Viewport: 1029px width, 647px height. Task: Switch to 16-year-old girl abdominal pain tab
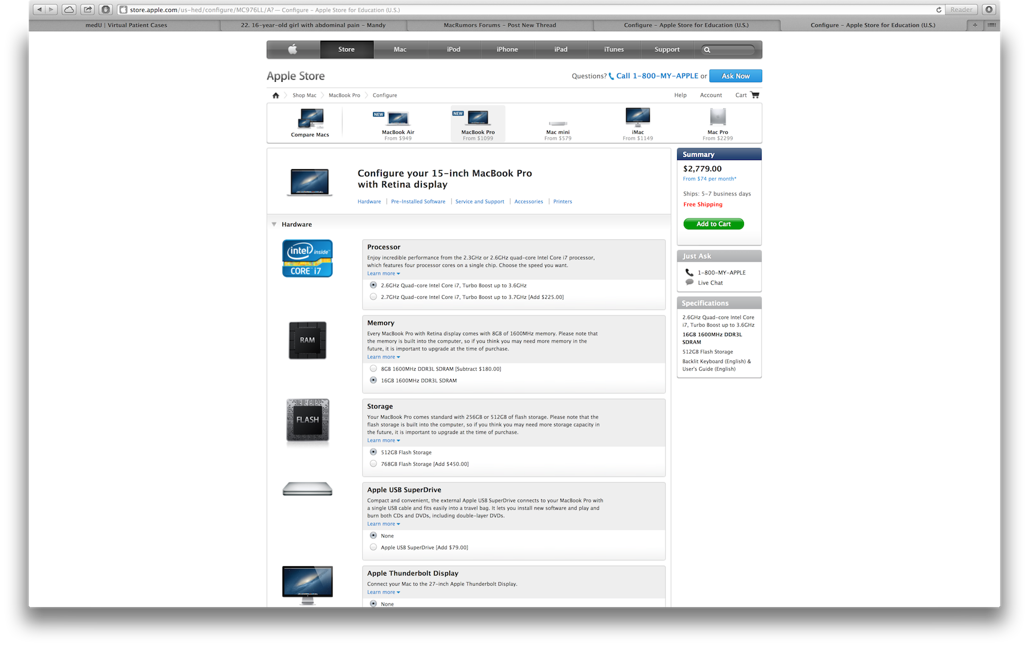point(313,25)
